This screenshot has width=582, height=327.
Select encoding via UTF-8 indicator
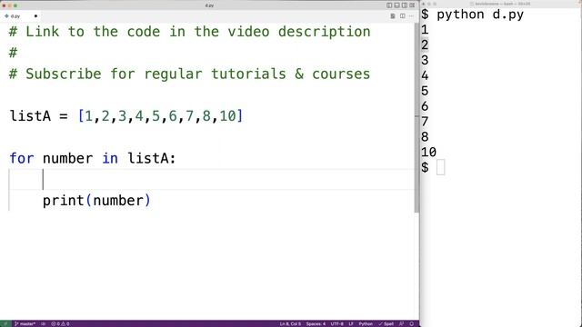coord(336,323)
